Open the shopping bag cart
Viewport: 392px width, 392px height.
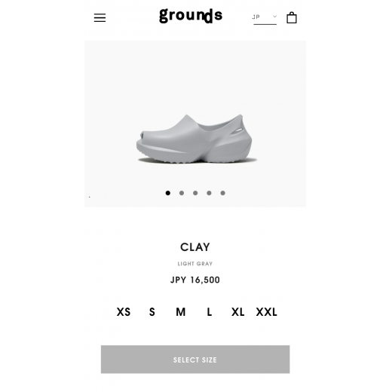coord(292,17)
